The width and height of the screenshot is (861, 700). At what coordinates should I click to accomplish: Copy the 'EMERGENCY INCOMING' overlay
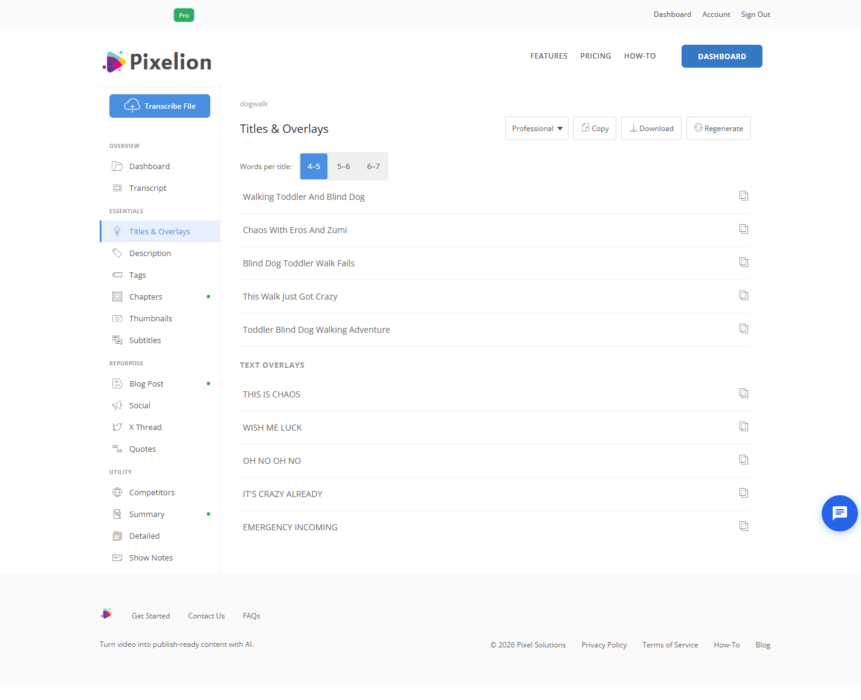point(744,526)
